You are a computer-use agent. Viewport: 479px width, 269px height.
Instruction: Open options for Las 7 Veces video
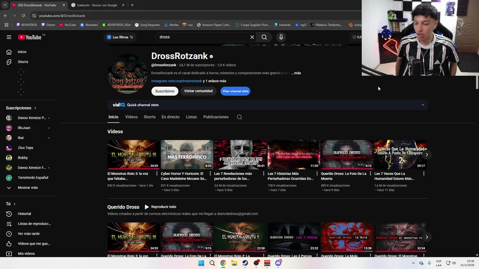[424, 174]
